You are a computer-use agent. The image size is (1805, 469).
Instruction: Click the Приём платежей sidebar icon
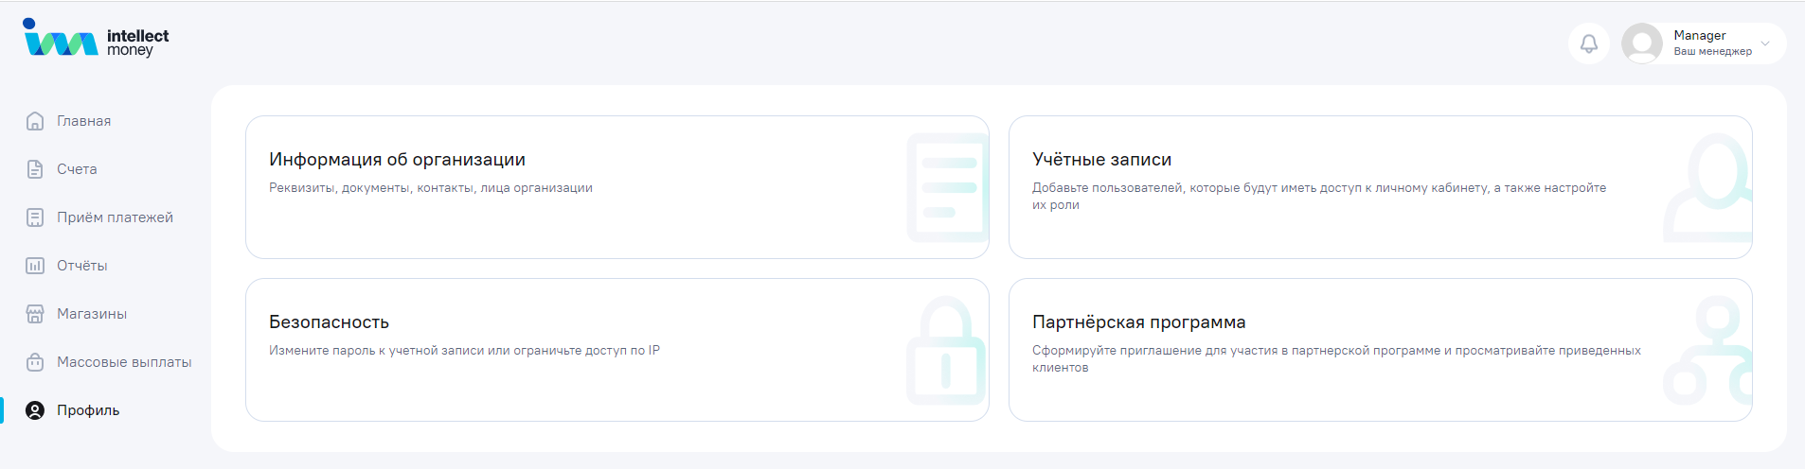tap(35, 217)
